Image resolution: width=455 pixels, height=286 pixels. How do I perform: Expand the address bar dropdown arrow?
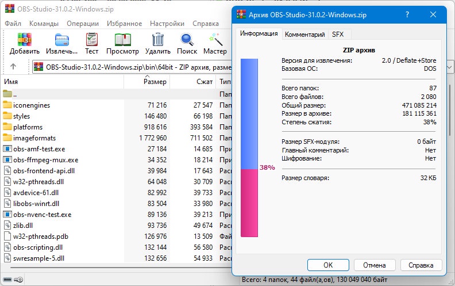[450, 67]
